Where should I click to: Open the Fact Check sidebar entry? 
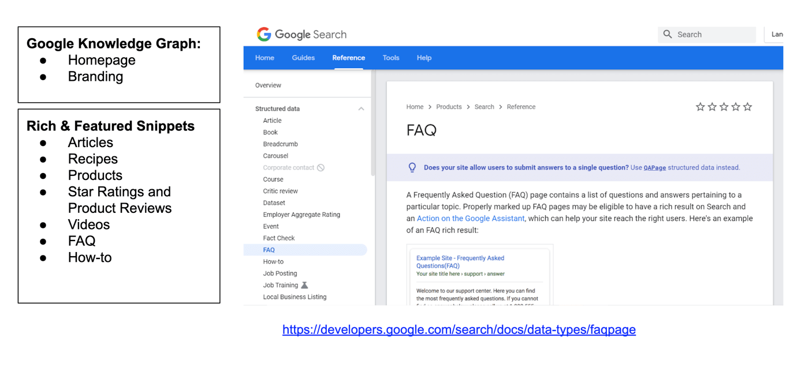coord(279,238)
